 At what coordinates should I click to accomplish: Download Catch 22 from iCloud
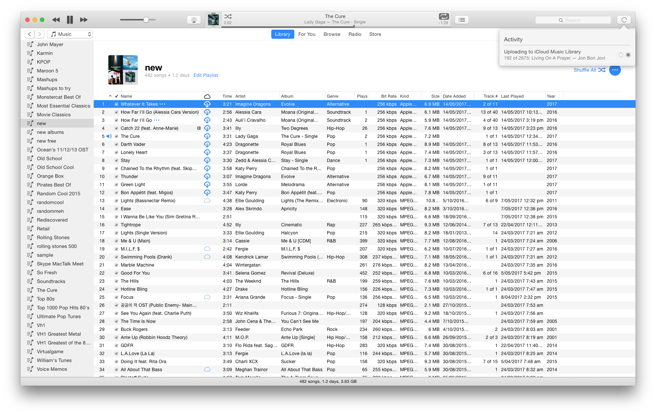coord(207,128)
